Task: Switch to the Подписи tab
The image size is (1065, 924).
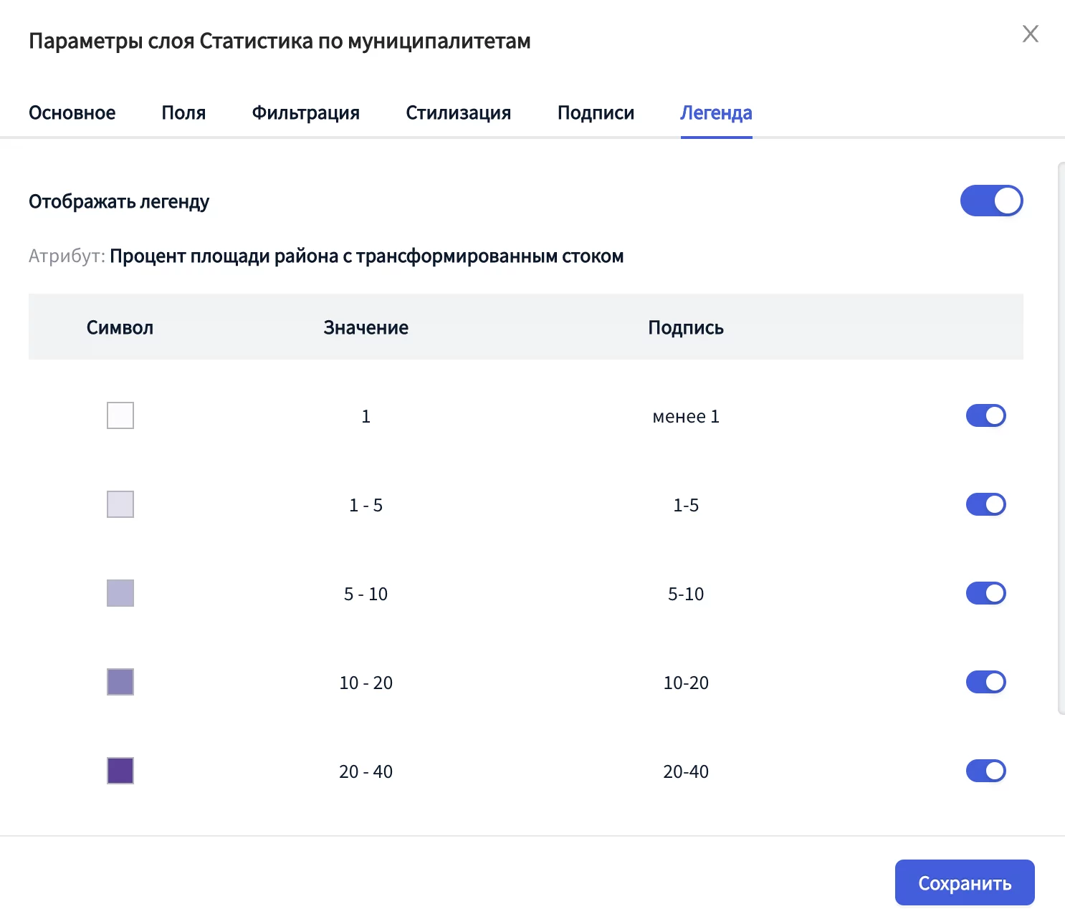Action: tap(596, 113)
